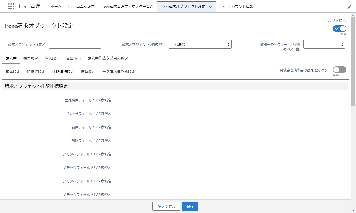This screenshot has width=356, height=213.
Task: Open the 取引先参照フィールド API参照名 dropdown
Action: pos(324,44)
